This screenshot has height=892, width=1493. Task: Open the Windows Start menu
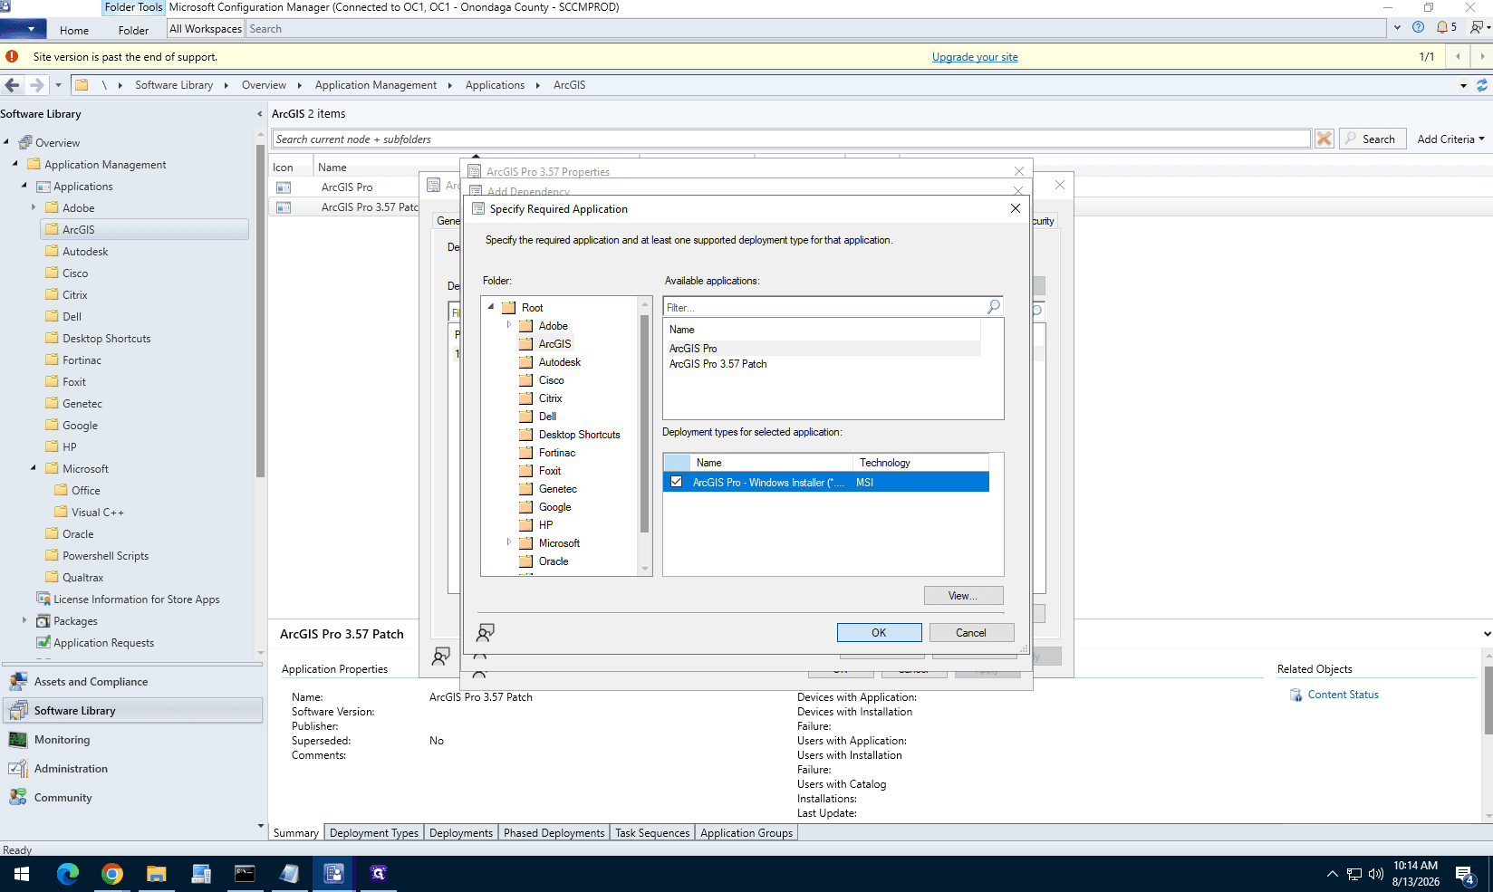tap(22, 874)
